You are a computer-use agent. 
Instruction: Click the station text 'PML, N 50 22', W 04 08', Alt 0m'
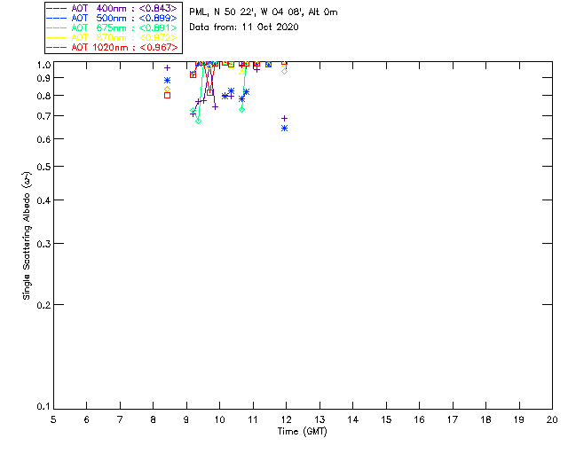264,12
